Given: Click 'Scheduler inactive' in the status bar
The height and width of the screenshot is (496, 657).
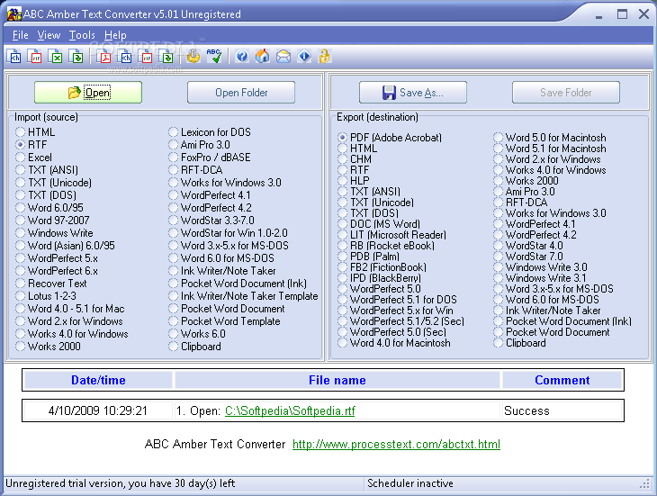Looking at the screenshot, I should coord(410,483).
